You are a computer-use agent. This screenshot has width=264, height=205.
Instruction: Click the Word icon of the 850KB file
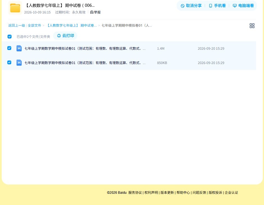click(19, 63)
